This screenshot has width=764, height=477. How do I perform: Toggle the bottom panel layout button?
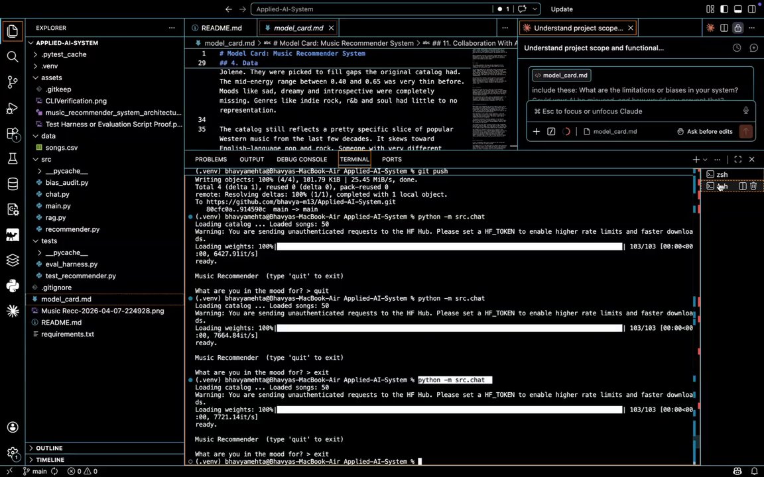[738, 9]
